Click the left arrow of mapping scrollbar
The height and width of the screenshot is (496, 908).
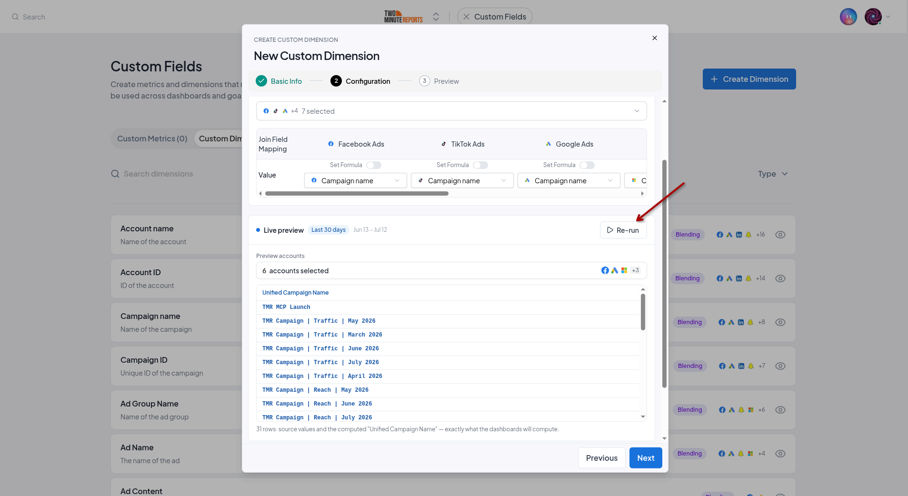tap(260, 193)
